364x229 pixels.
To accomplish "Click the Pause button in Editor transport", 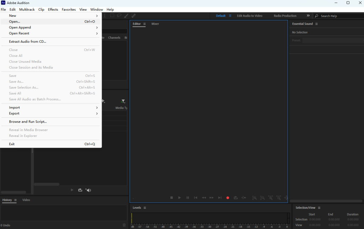I will click(x=188, y=198).
